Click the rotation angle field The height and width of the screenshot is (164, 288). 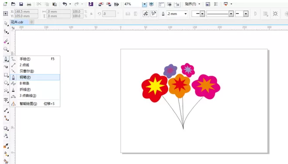click(x=109, y=13)
